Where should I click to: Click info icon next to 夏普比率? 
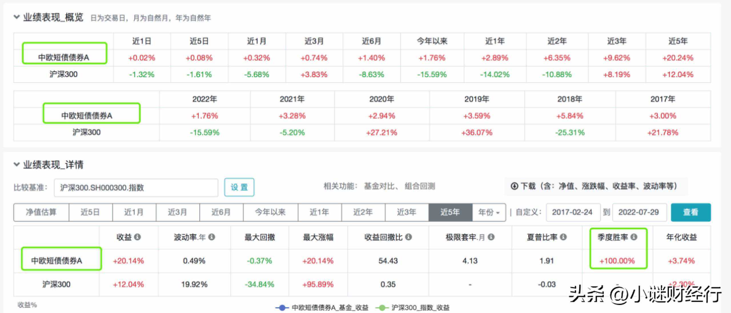point(563,237)
